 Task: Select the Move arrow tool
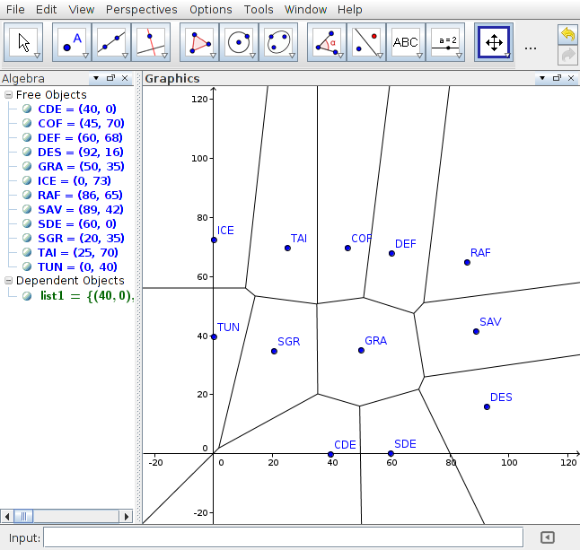tap(25, 42)
